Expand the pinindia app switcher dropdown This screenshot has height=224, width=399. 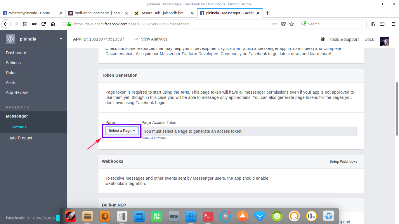pos(61,38)
